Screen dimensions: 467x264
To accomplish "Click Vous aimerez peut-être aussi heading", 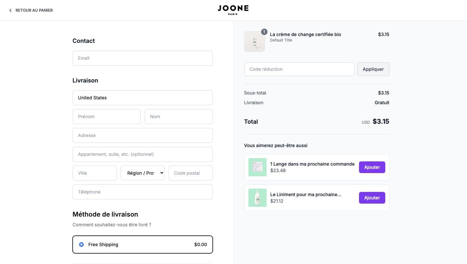I will 276,145.
